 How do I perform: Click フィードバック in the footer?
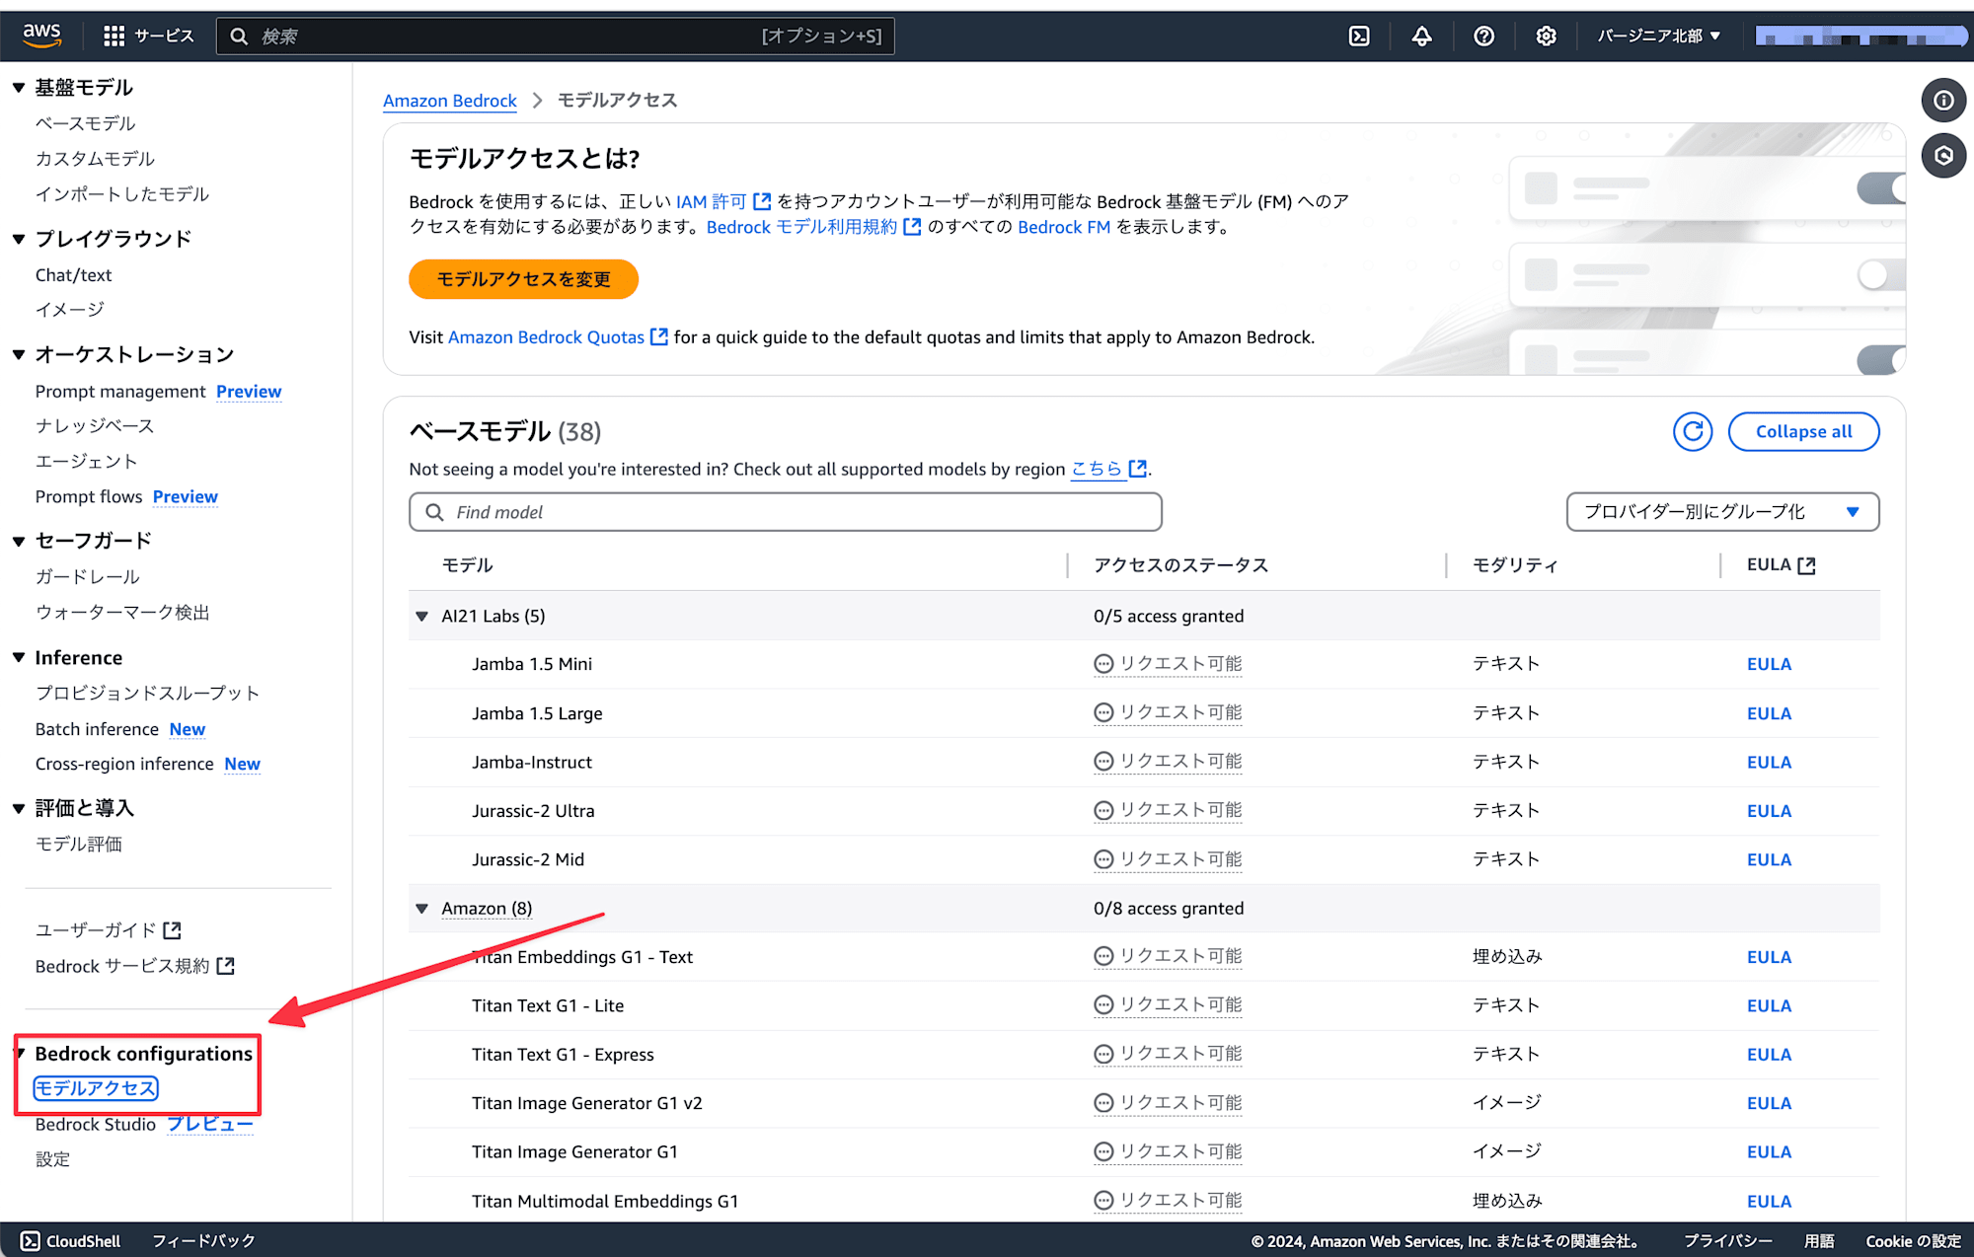(x=203, y=1240)
